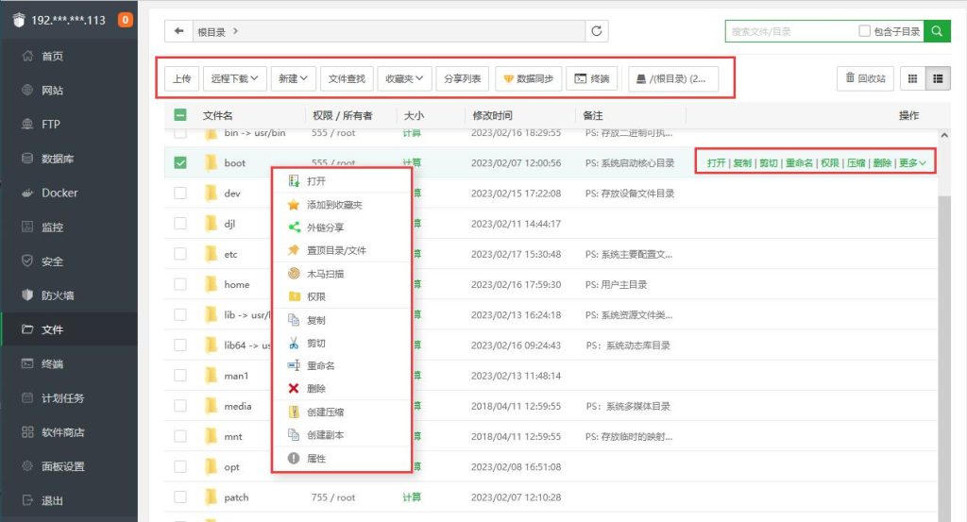Select the opt folder name
967x522 pixels.
232,466
